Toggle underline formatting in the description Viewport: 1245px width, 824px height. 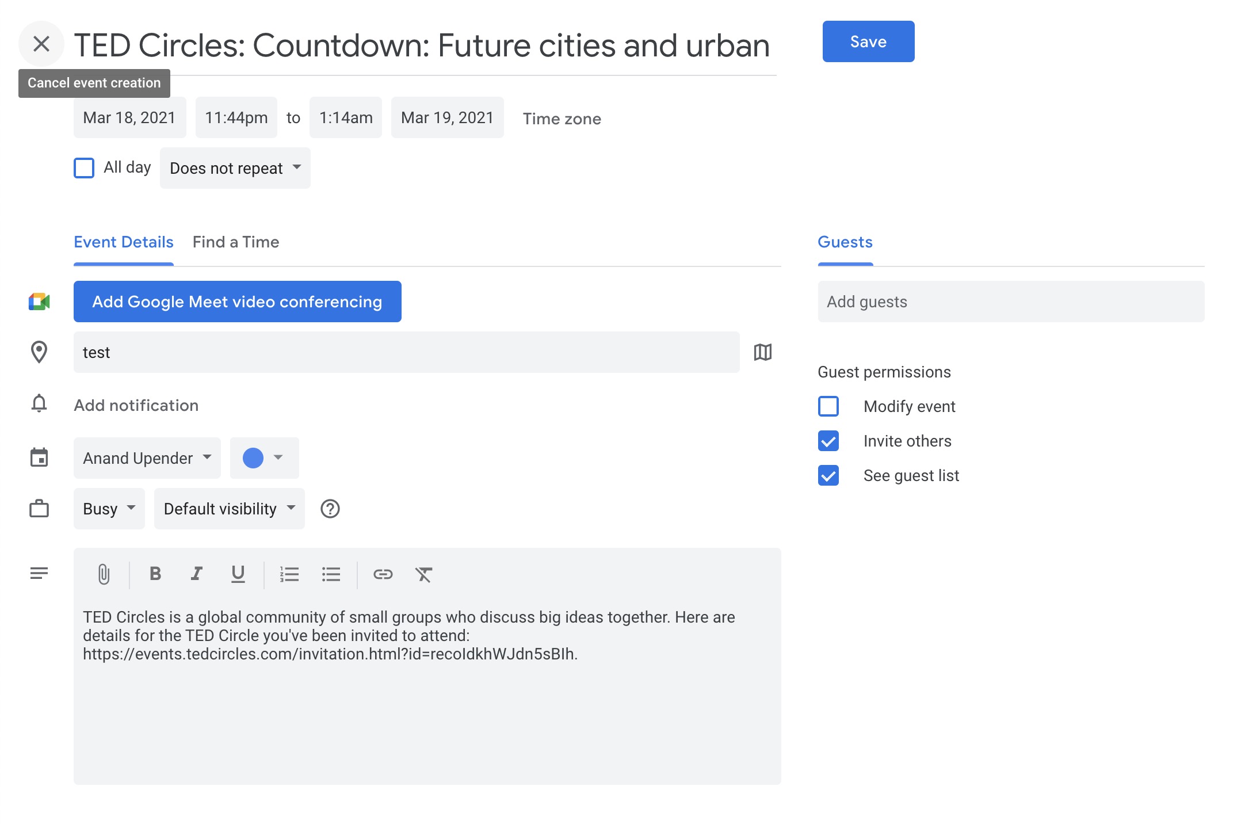[x=238, y=574]
